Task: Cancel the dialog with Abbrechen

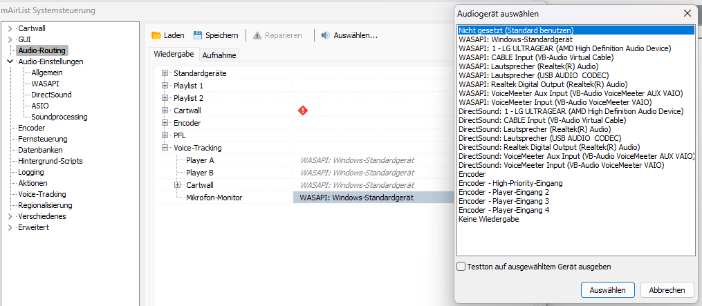Action: (x=667, y=290)
